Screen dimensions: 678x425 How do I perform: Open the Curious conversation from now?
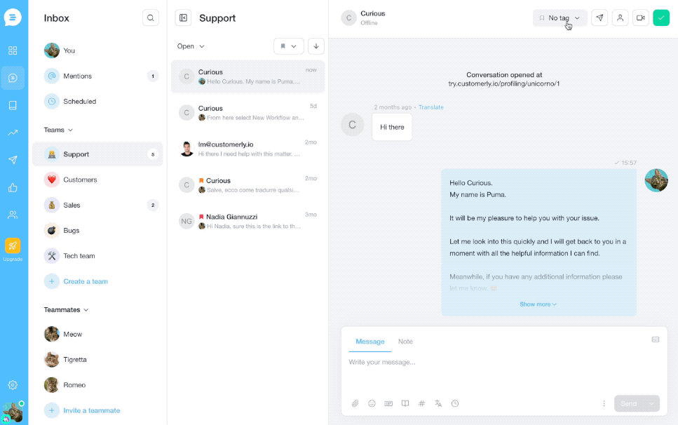pyautogui.click(x=248, y=76)
